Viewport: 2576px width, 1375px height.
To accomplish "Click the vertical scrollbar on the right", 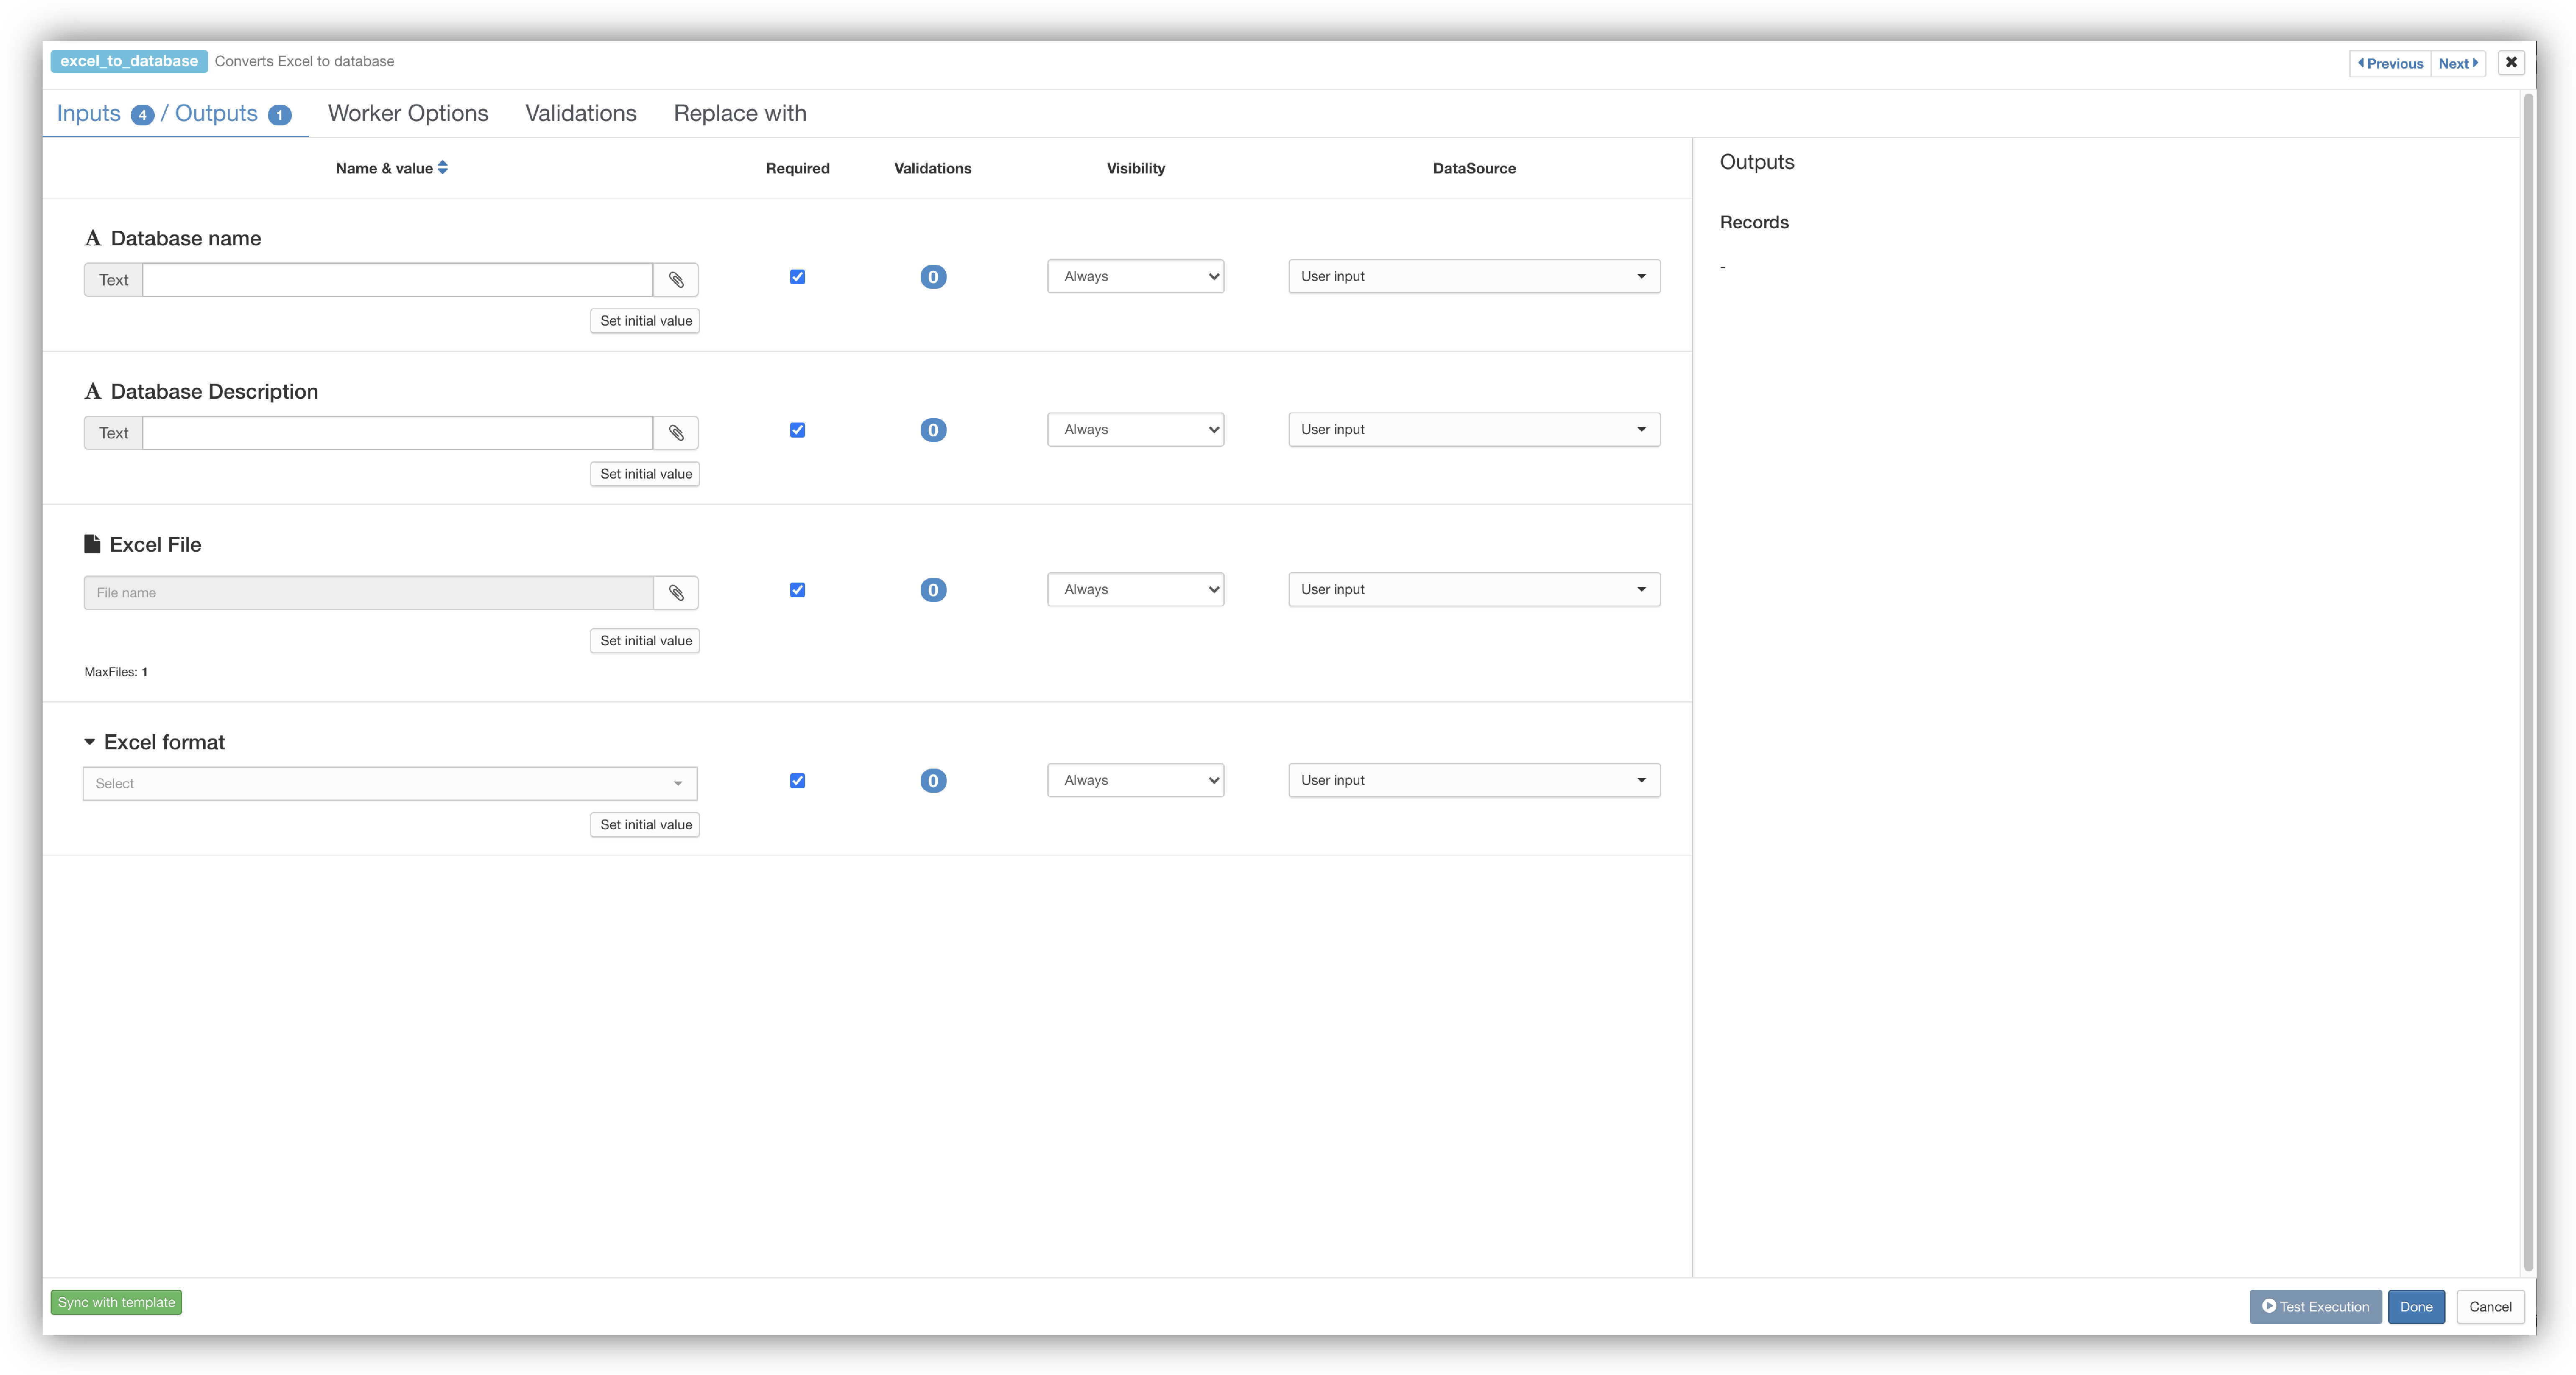I will click(x=2529, y=682).
